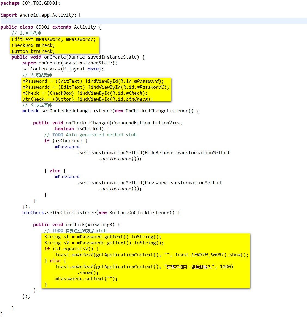Click the Toast line containing '密碼不相同，請重新輸入'
The width and height of the screenshot is (307, 317).
(x=144, y=267)
